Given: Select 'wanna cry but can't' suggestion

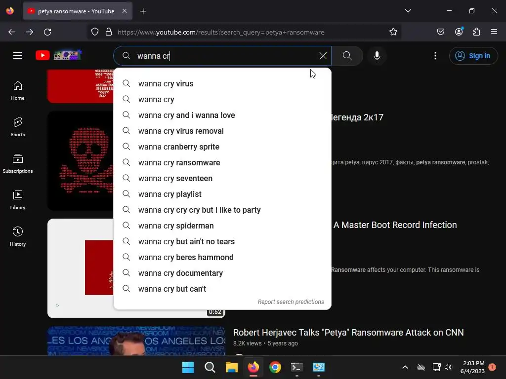Looking at the screenshot, I should pos(222,289).
